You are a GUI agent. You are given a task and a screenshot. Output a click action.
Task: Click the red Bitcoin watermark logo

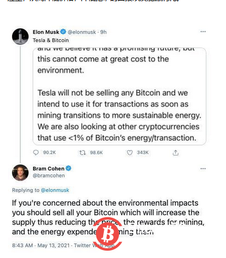108,234
